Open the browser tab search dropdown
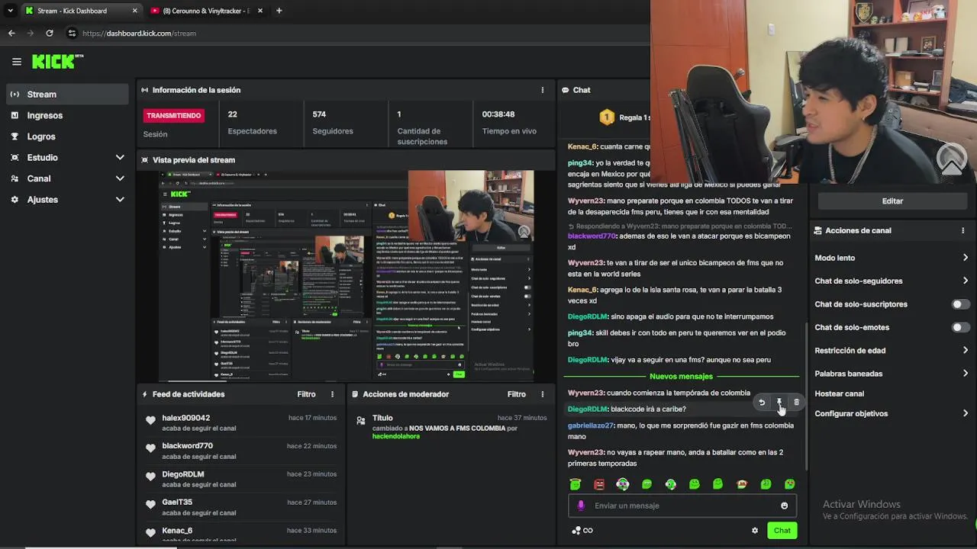Image resolution: width=977 pixels, height=549 pixels. coord(10,11)
